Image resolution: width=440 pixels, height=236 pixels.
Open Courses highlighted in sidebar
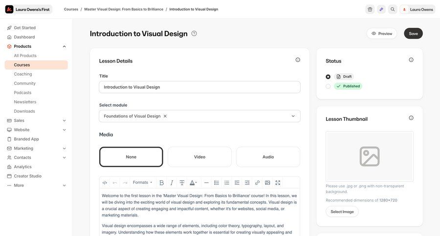36,65
